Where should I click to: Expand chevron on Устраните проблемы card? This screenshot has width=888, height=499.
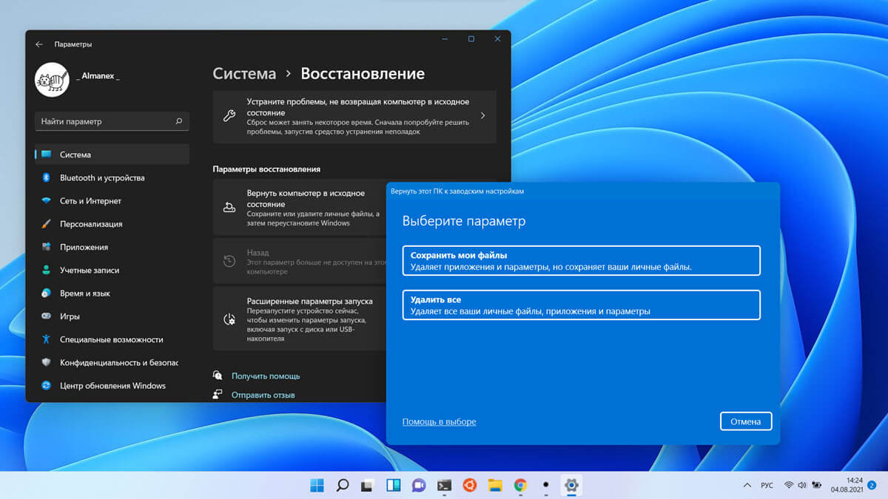point(482,116)
